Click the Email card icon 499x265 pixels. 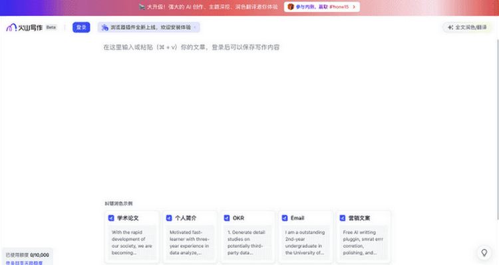coord(285,218)
